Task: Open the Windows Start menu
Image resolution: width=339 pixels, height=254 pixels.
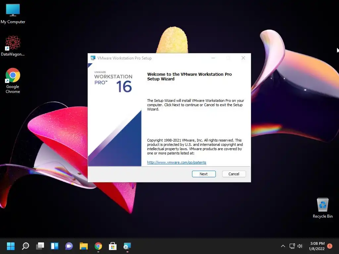Action: [x=11, y=246]
